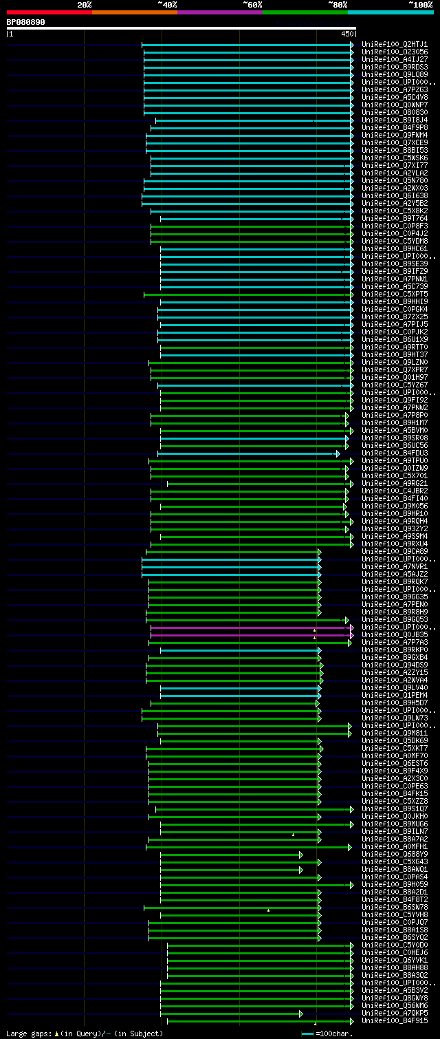This screenshot has width=440, height=1039.
Task: Select the label UniRef100_C5YDM8
Action: 395,242
